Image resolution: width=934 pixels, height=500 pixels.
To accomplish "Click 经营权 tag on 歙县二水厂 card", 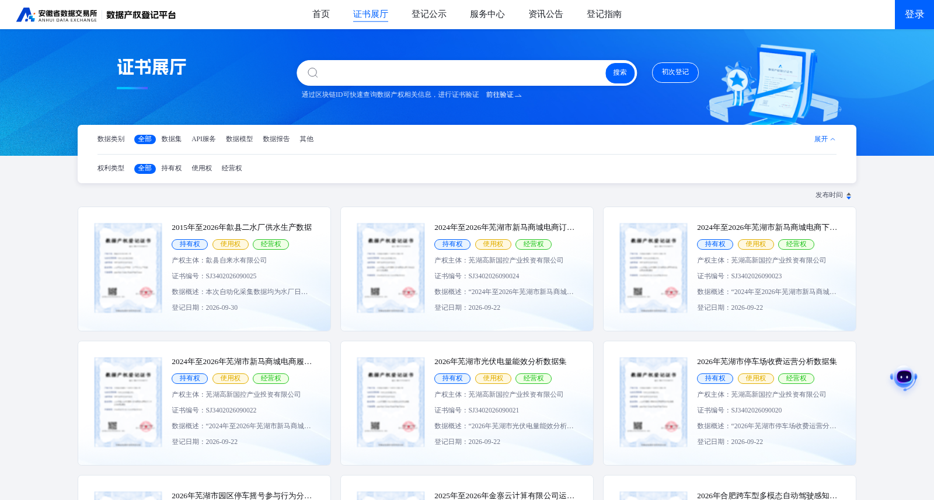I will point(271,244).
